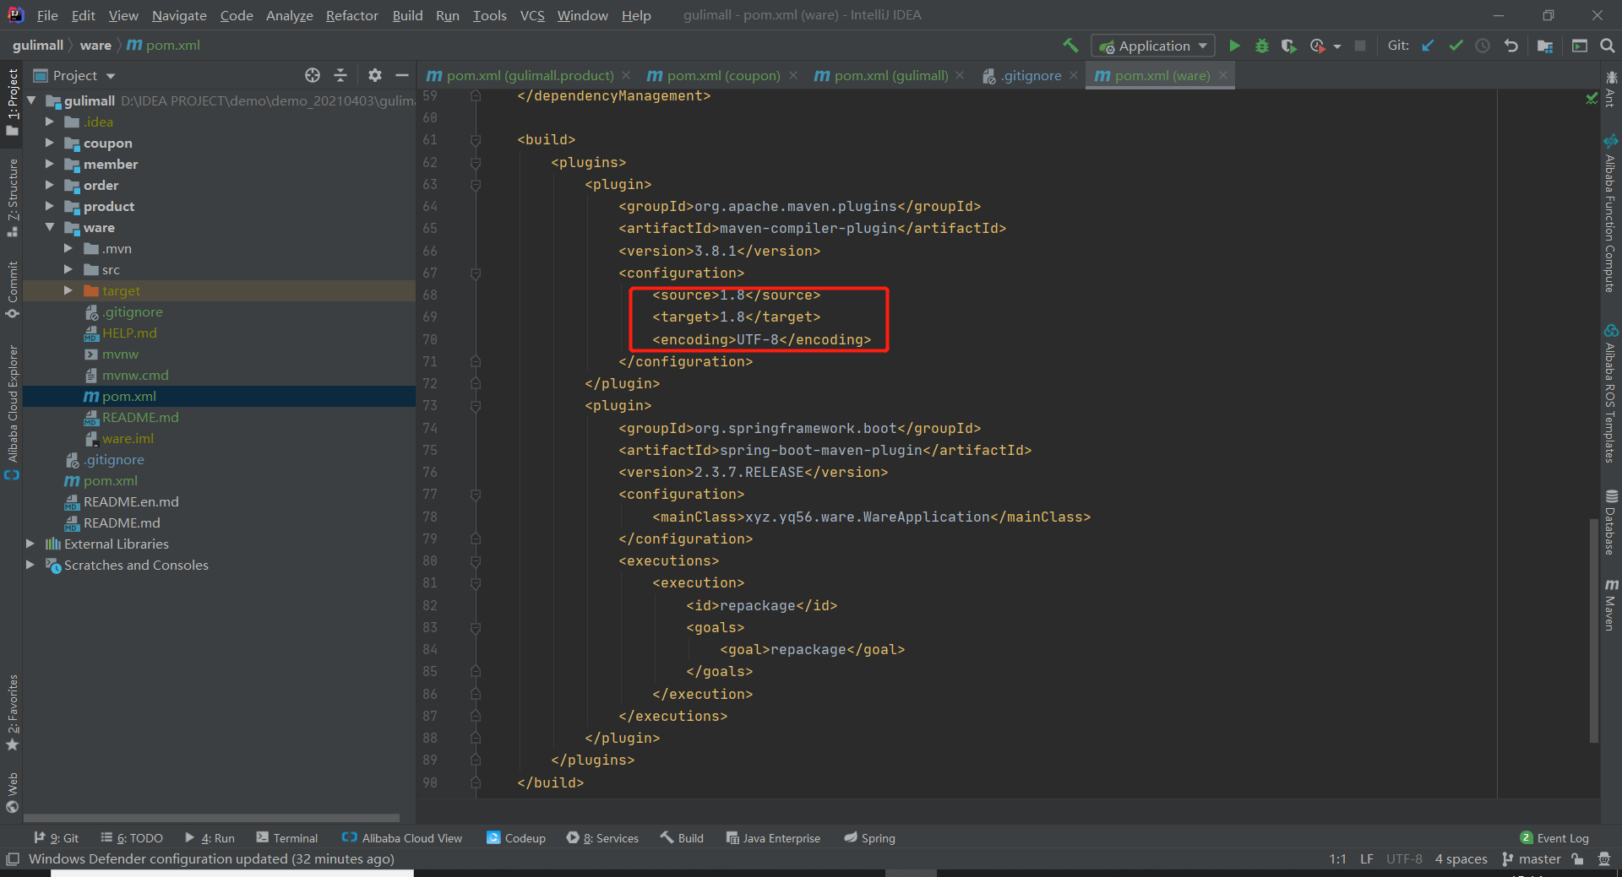Click Run with Coverage icon
Image resolution: width=1622 pixels, height=877 pixels.
coord(1288,46)
